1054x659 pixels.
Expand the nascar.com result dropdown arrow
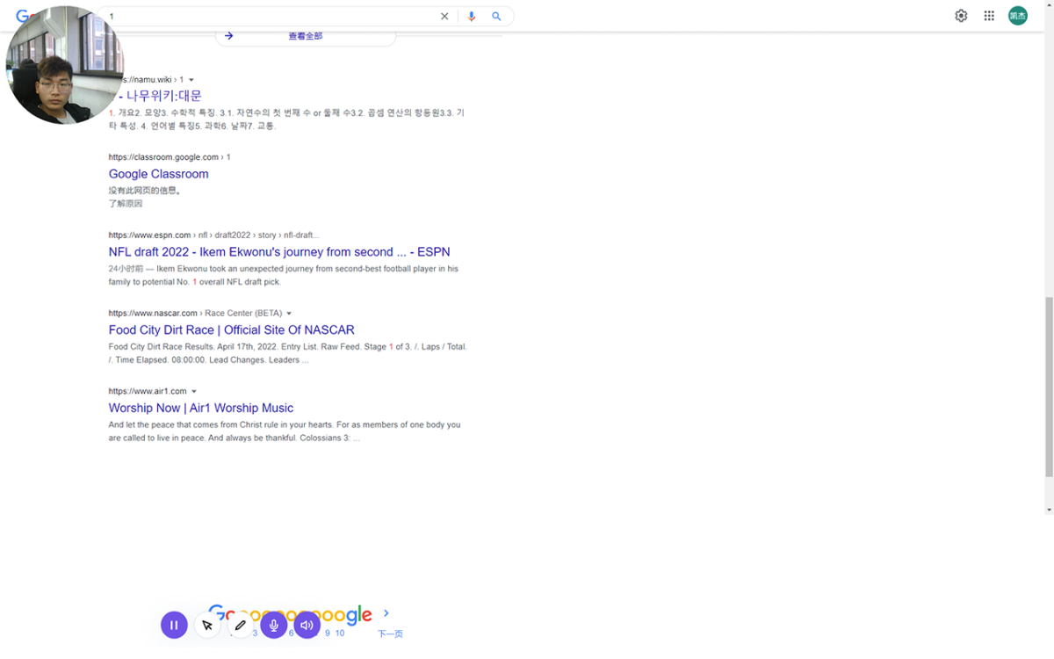point(289,314)
